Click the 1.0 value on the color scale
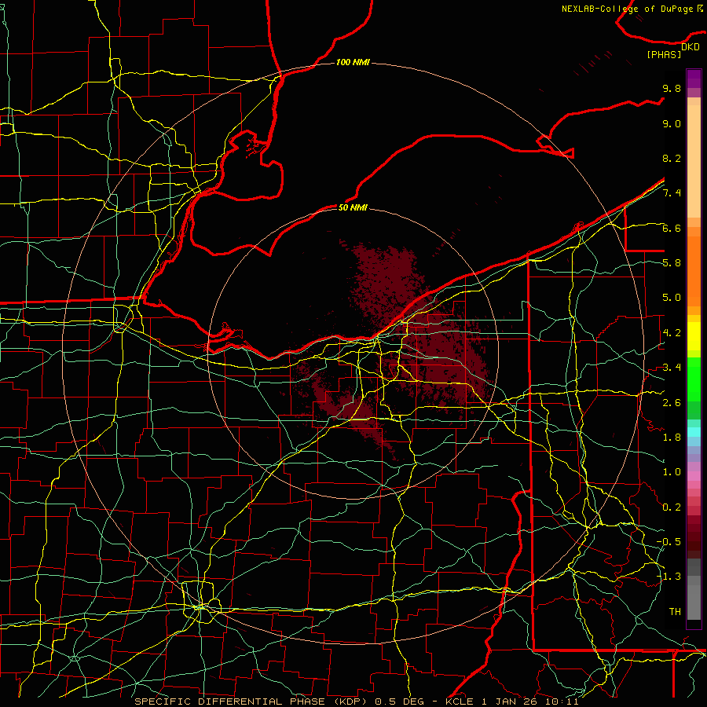Viewport: 707px width, 707px height. (672, 472)
